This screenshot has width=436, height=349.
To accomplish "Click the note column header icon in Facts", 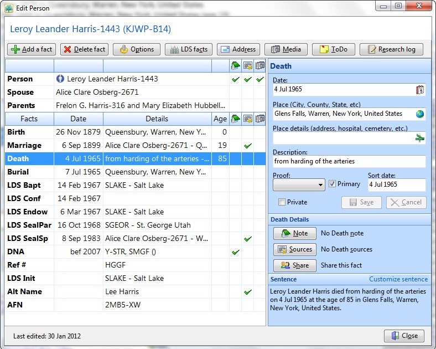I will coord(235,119).
